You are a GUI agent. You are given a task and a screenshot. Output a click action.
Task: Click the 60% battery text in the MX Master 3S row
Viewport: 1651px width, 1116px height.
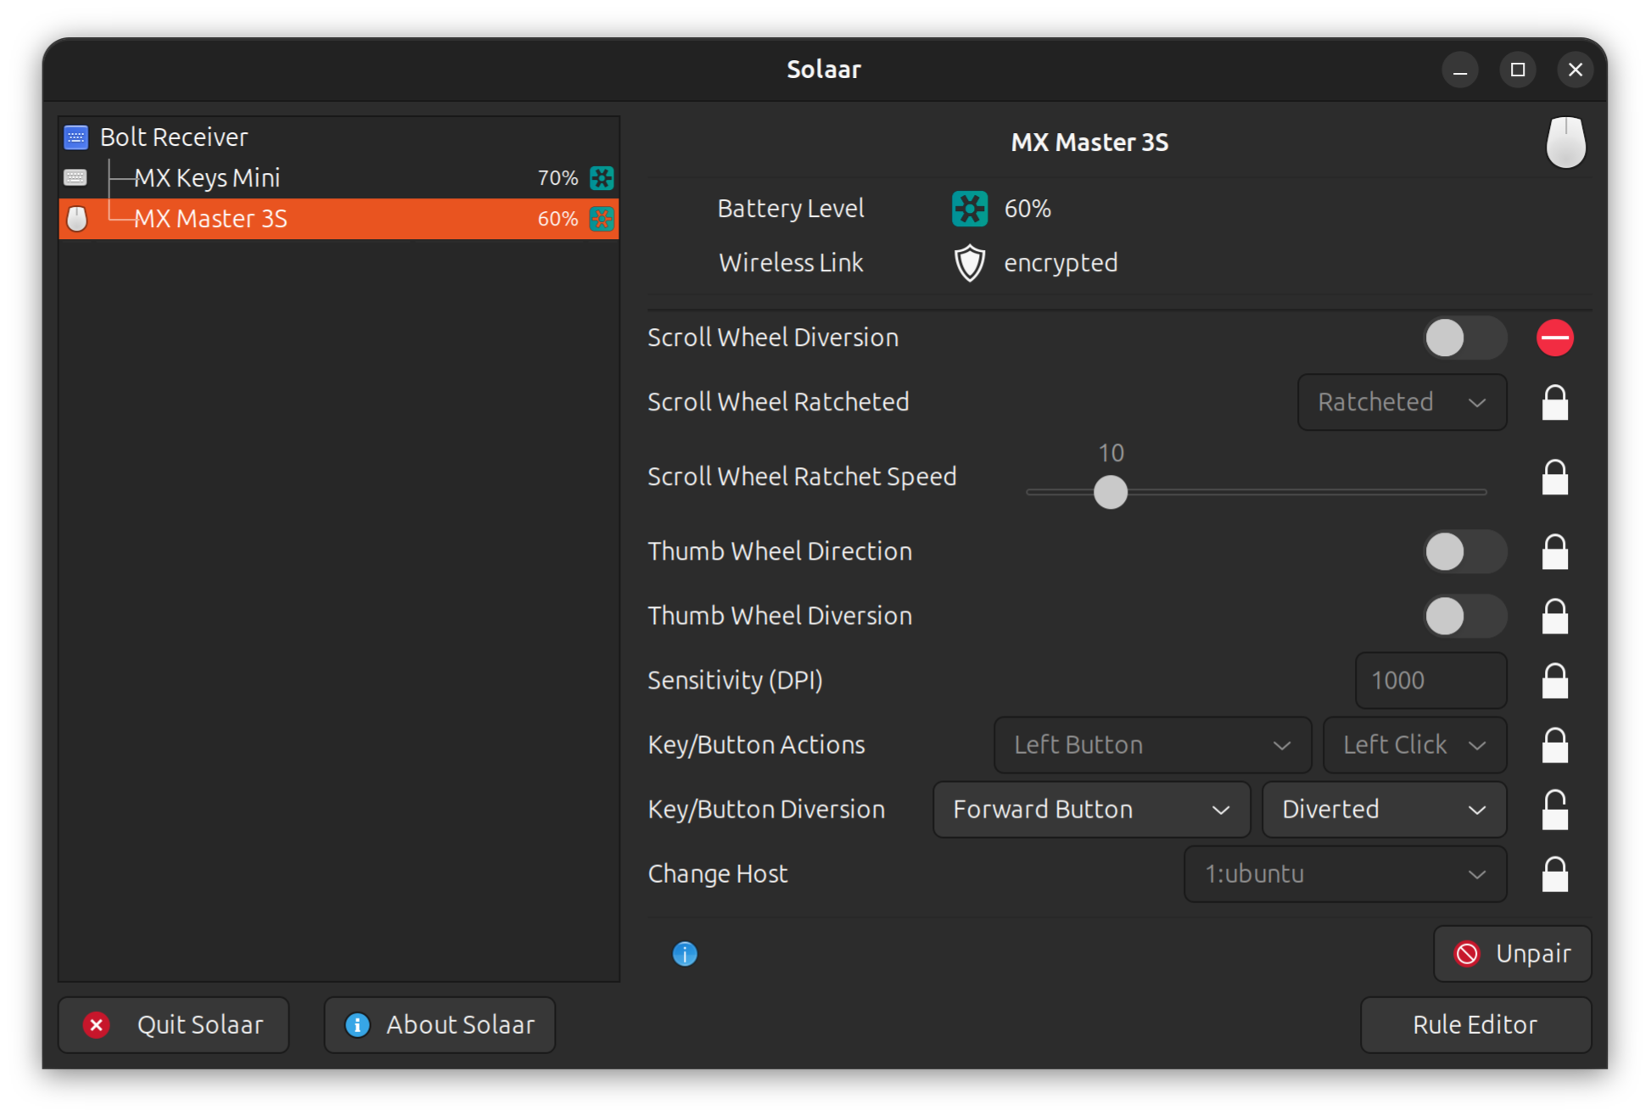pyautogui.click(x=557, y=219)
